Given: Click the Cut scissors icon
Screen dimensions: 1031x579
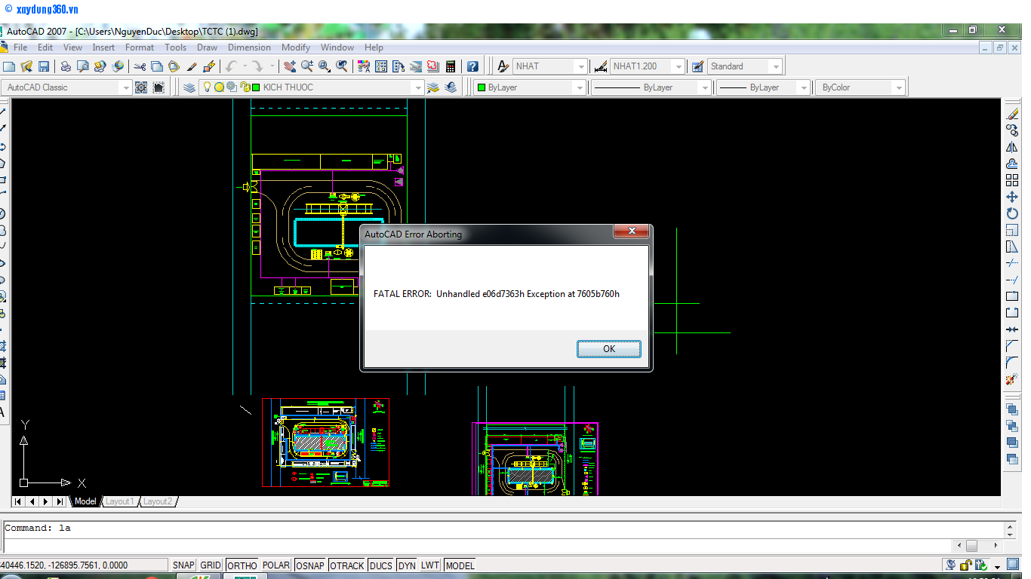Looking at the screenshot, I should point(140,66).
